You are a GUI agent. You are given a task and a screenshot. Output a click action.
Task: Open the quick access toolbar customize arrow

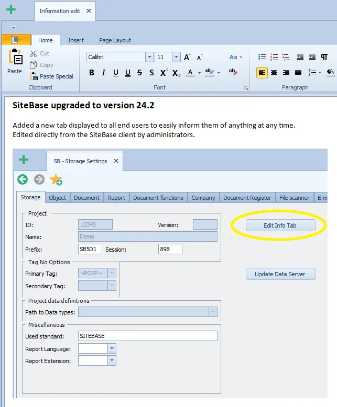[x=14, y=27]
